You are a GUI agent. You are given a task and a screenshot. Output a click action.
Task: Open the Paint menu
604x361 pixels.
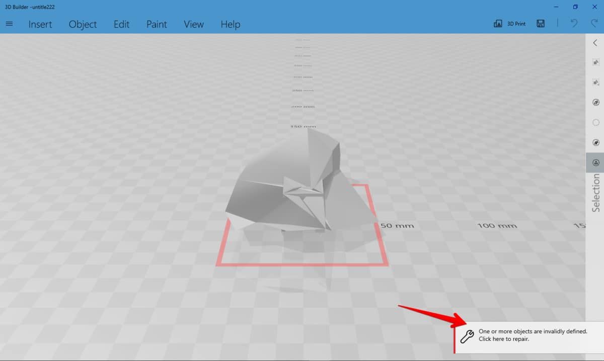pyautogui.click(x=157, y=24)
